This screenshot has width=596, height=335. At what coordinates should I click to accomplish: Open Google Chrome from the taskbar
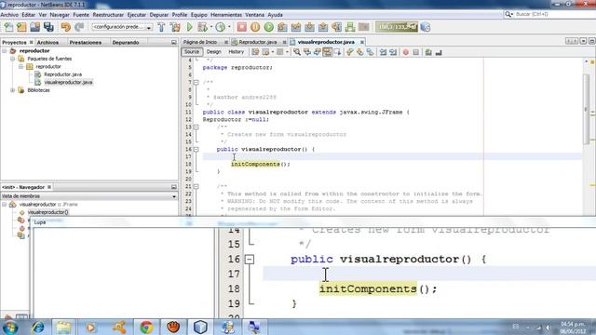tap(146, 327)
